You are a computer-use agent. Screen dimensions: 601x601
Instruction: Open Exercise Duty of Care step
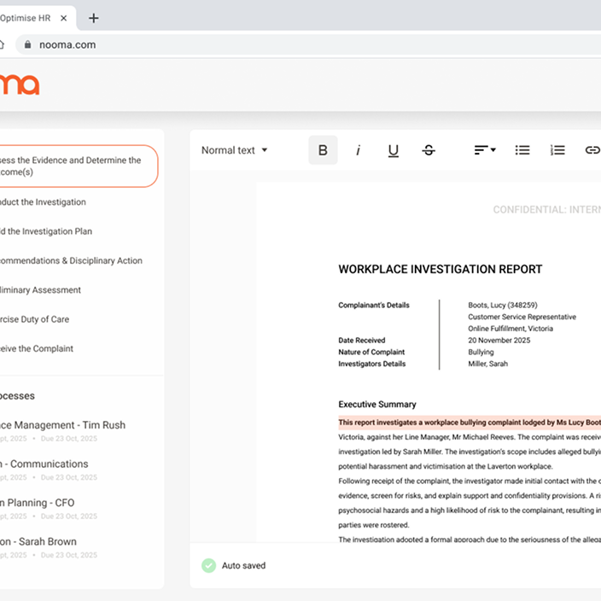pos(34,319)
